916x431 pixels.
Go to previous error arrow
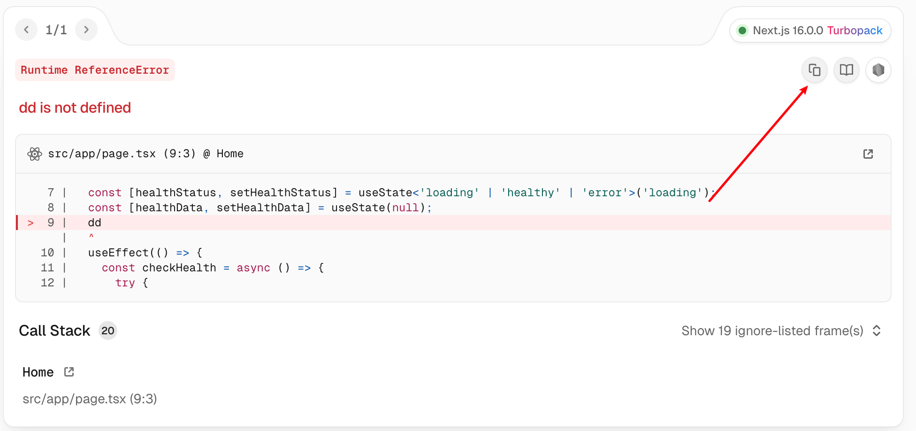[26, 30]
